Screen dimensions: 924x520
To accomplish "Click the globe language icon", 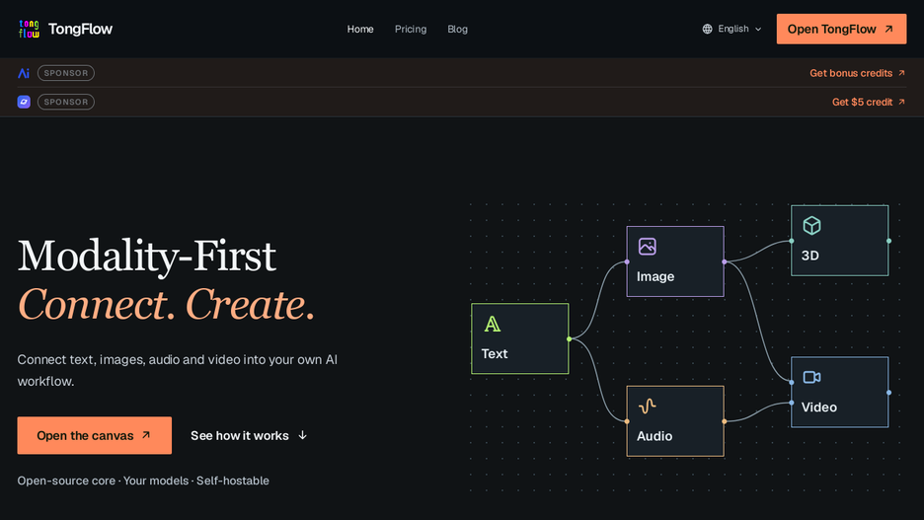I will click(x=707, y=29).
